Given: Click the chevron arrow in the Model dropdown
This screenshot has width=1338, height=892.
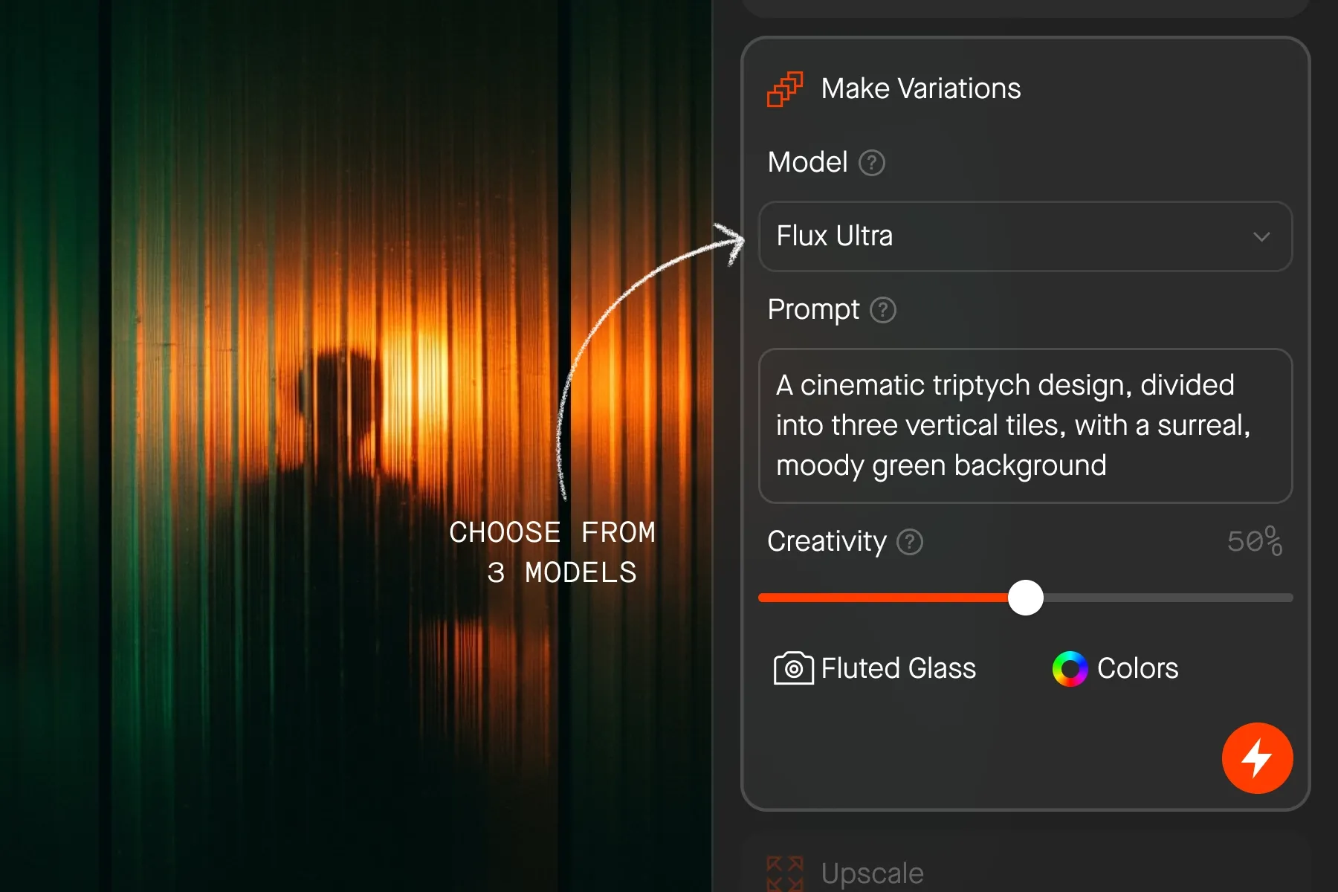Looking at the screenshot, I should click(1261, 237).
